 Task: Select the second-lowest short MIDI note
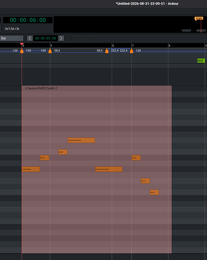[x=145, y=181]
